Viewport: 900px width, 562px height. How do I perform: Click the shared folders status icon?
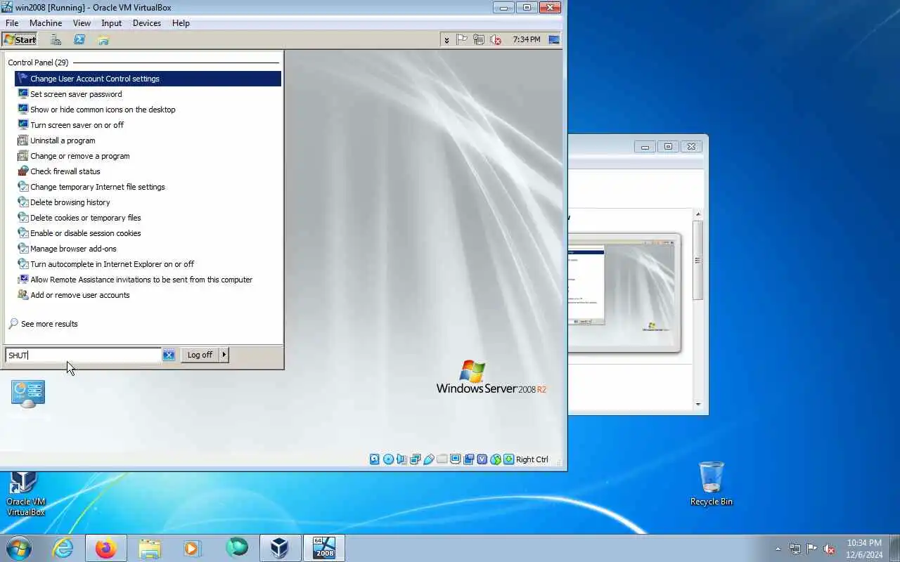pyautogui.click(x=442, y=459)
